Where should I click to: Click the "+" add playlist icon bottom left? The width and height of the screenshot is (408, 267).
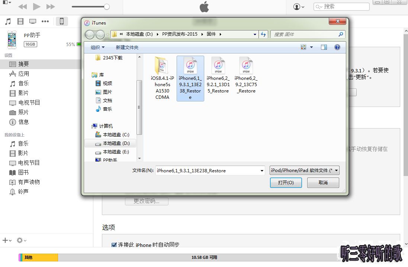coord(5,240)
